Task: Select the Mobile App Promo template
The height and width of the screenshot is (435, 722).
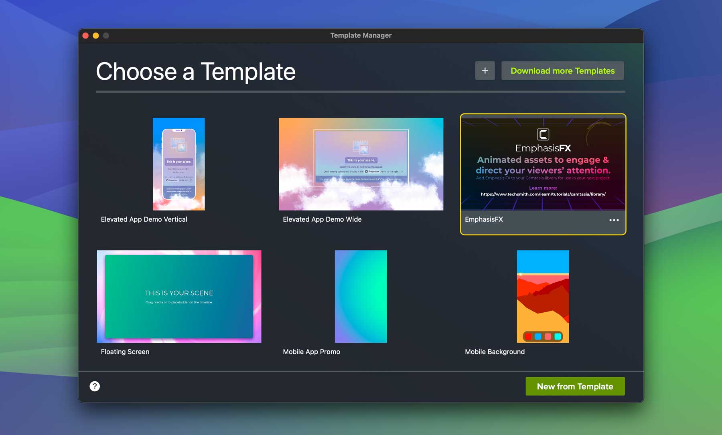Action: pyautogui.click(x=361, y=297)
